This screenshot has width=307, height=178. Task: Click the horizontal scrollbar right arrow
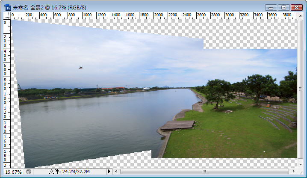293,171
